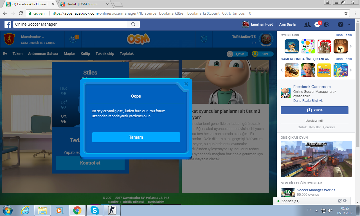This screenshot has height=216, width=360.
Task: Click the Yükle install button
Action: 314,110
